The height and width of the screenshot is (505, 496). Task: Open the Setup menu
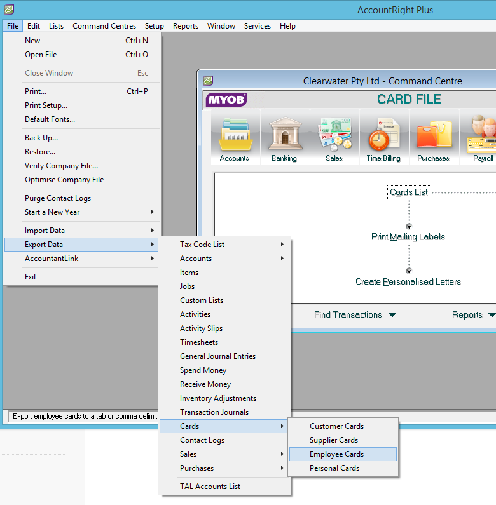pyautogui.click(x=154, y=26)
